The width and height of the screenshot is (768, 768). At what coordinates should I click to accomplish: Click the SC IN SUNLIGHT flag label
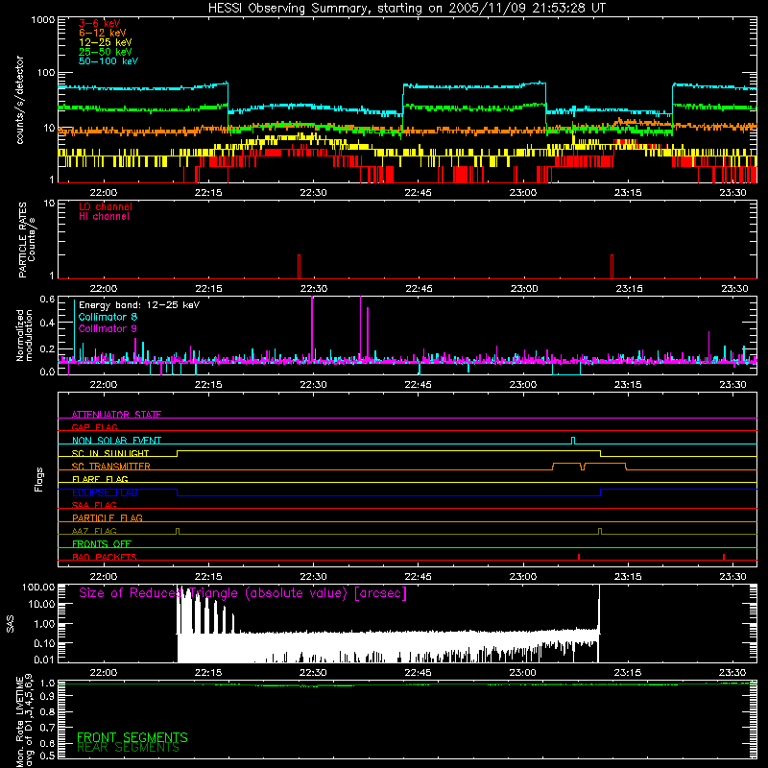point(110,453)
